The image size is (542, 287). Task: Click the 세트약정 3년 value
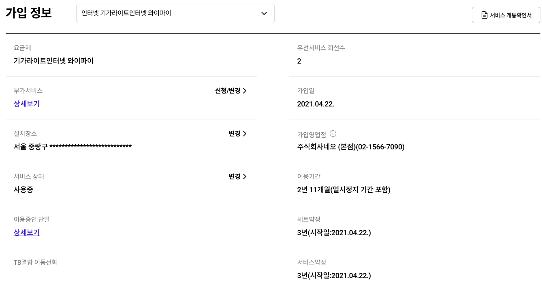pyautogui.click(x=334, y=232)
